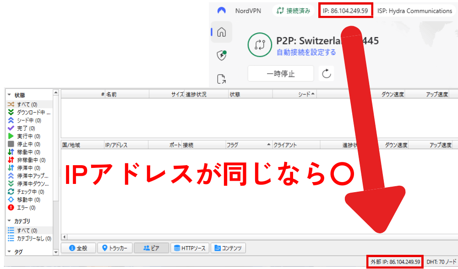
Task: Collapse the カテゴリ section
Action: pyautogui.click(x=9, y=221)
